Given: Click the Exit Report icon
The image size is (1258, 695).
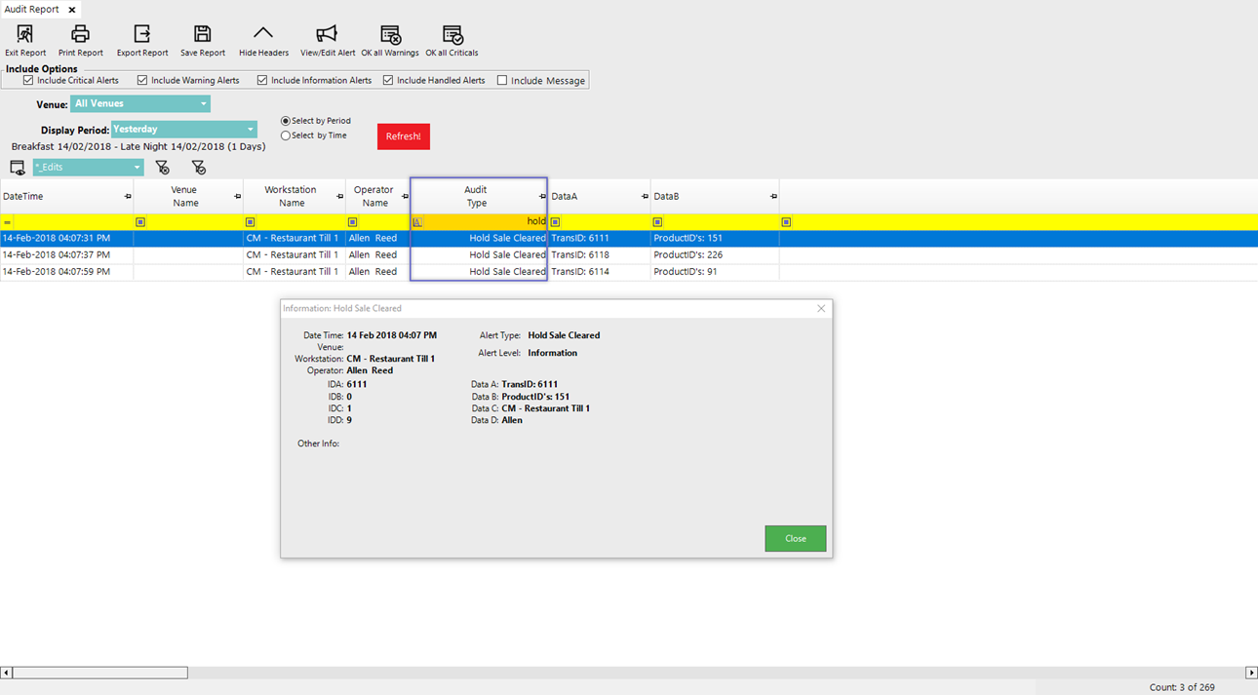Looking at the screenshot, I should click(x=25, y=35).
